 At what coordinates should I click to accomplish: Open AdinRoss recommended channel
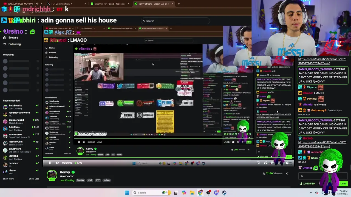pyautogui.click(x=21, y=128)
